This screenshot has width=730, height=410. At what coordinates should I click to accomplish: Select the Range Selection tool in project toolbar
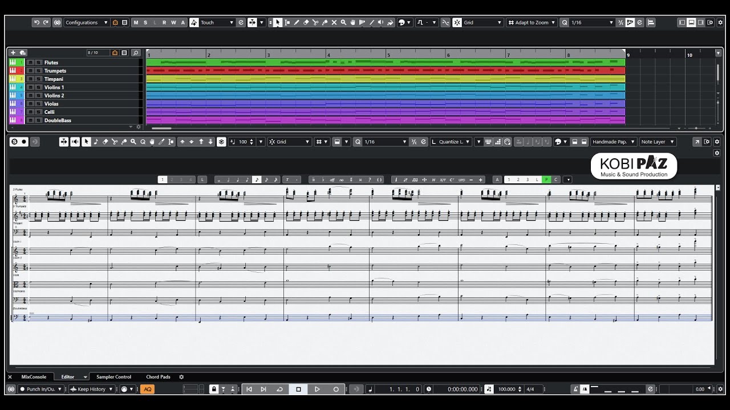click(x=287, y=23)
